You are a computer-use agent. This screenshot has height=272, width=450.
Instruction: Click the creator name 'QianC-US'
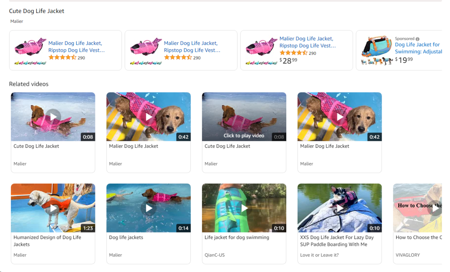pyautogui.click(x=215, y=255)
